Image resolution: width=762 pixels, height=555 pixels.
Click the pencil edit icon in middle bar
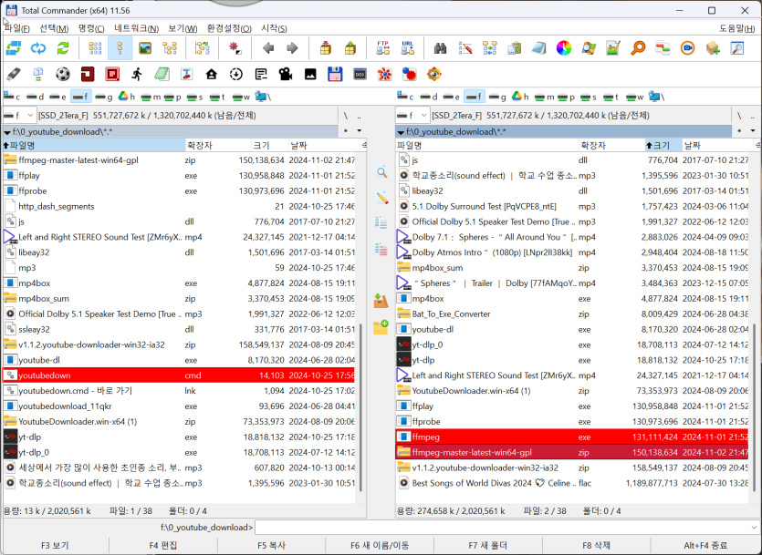(381, 198)
